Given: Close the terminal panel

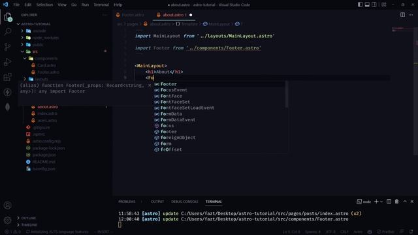Looking at the screenshot, I should [412, 202].
